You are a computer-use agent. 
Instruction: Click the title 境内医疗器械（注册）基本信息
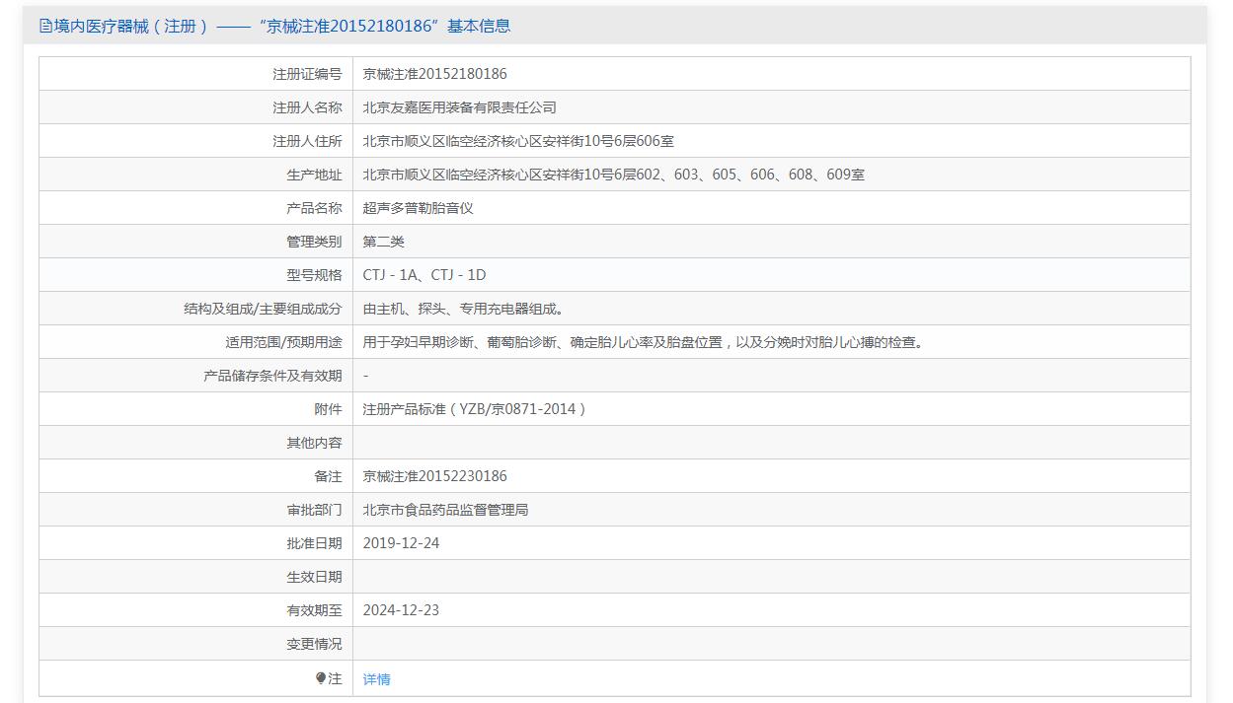[281, 27]
